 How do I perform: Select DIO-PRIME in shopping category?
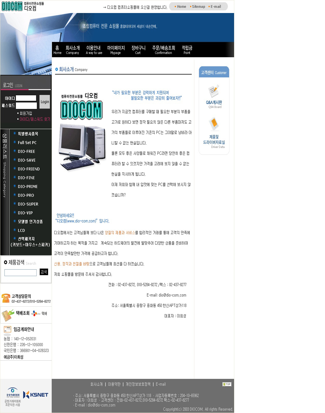(x=28, y=186)
